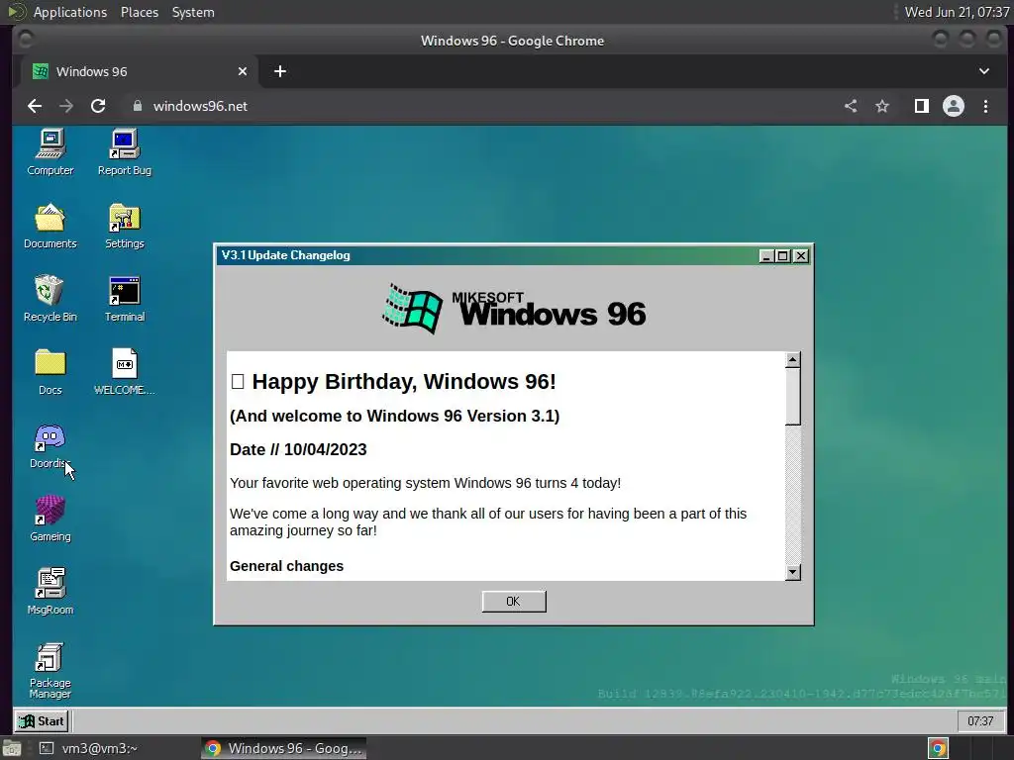Click the Happy Birthday, Windows 96! heading
This screenshot has width=1014, height=760.
393,381
